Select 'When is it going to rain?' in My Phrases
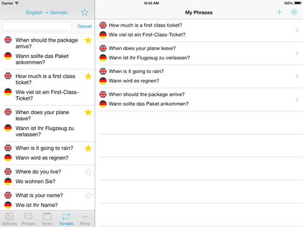The width and height of the screenshot is (303, 227). coord(136,71)
